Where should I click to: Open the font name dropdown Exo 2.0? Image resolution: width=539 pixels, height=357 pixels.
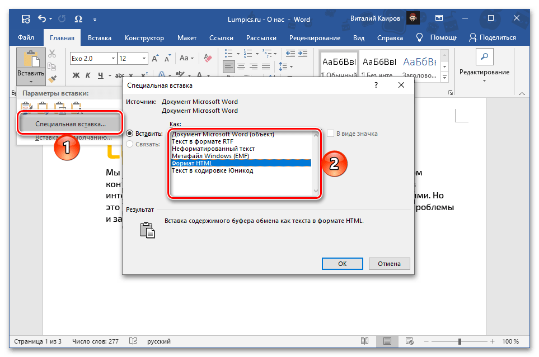click(x=114, y=58)
